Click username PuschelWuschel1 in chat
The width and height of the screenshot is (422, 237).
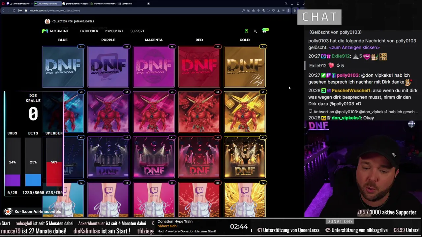click(x=351, y=91)
